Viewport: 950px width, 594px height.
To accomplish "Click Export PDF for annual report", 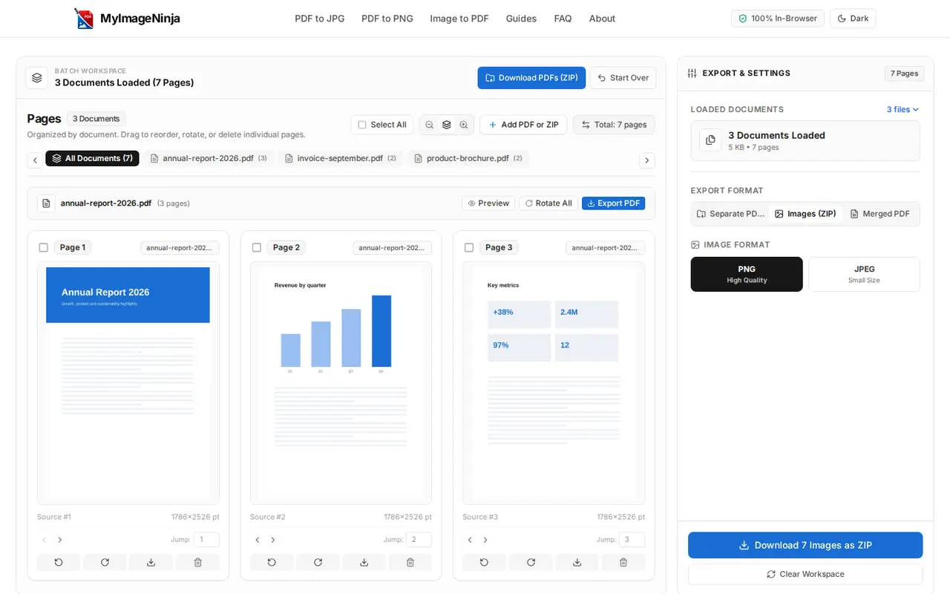I will click(x=613, y=203).
